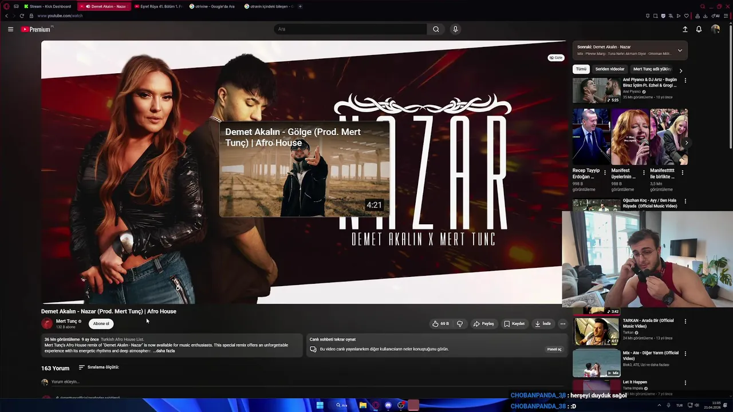The width and height of the screenshot is (733, 412).
Task: Open Opera AI assistant button
Action: point(715,15)
